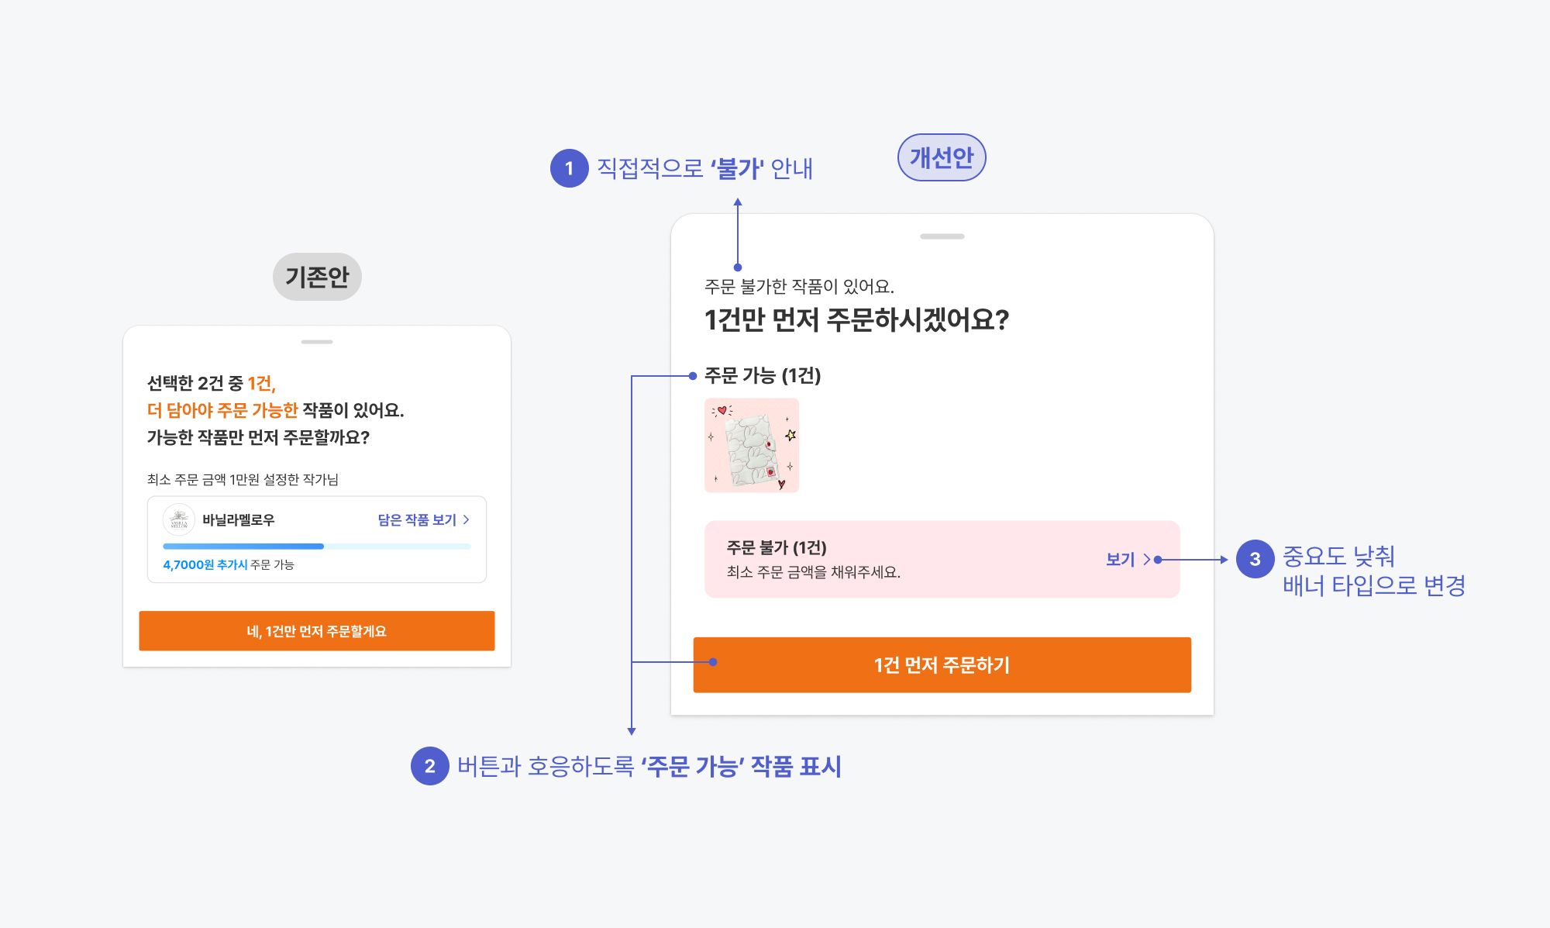
Task: Click the number 1 annotation badge
Action: tap(570, 168)
